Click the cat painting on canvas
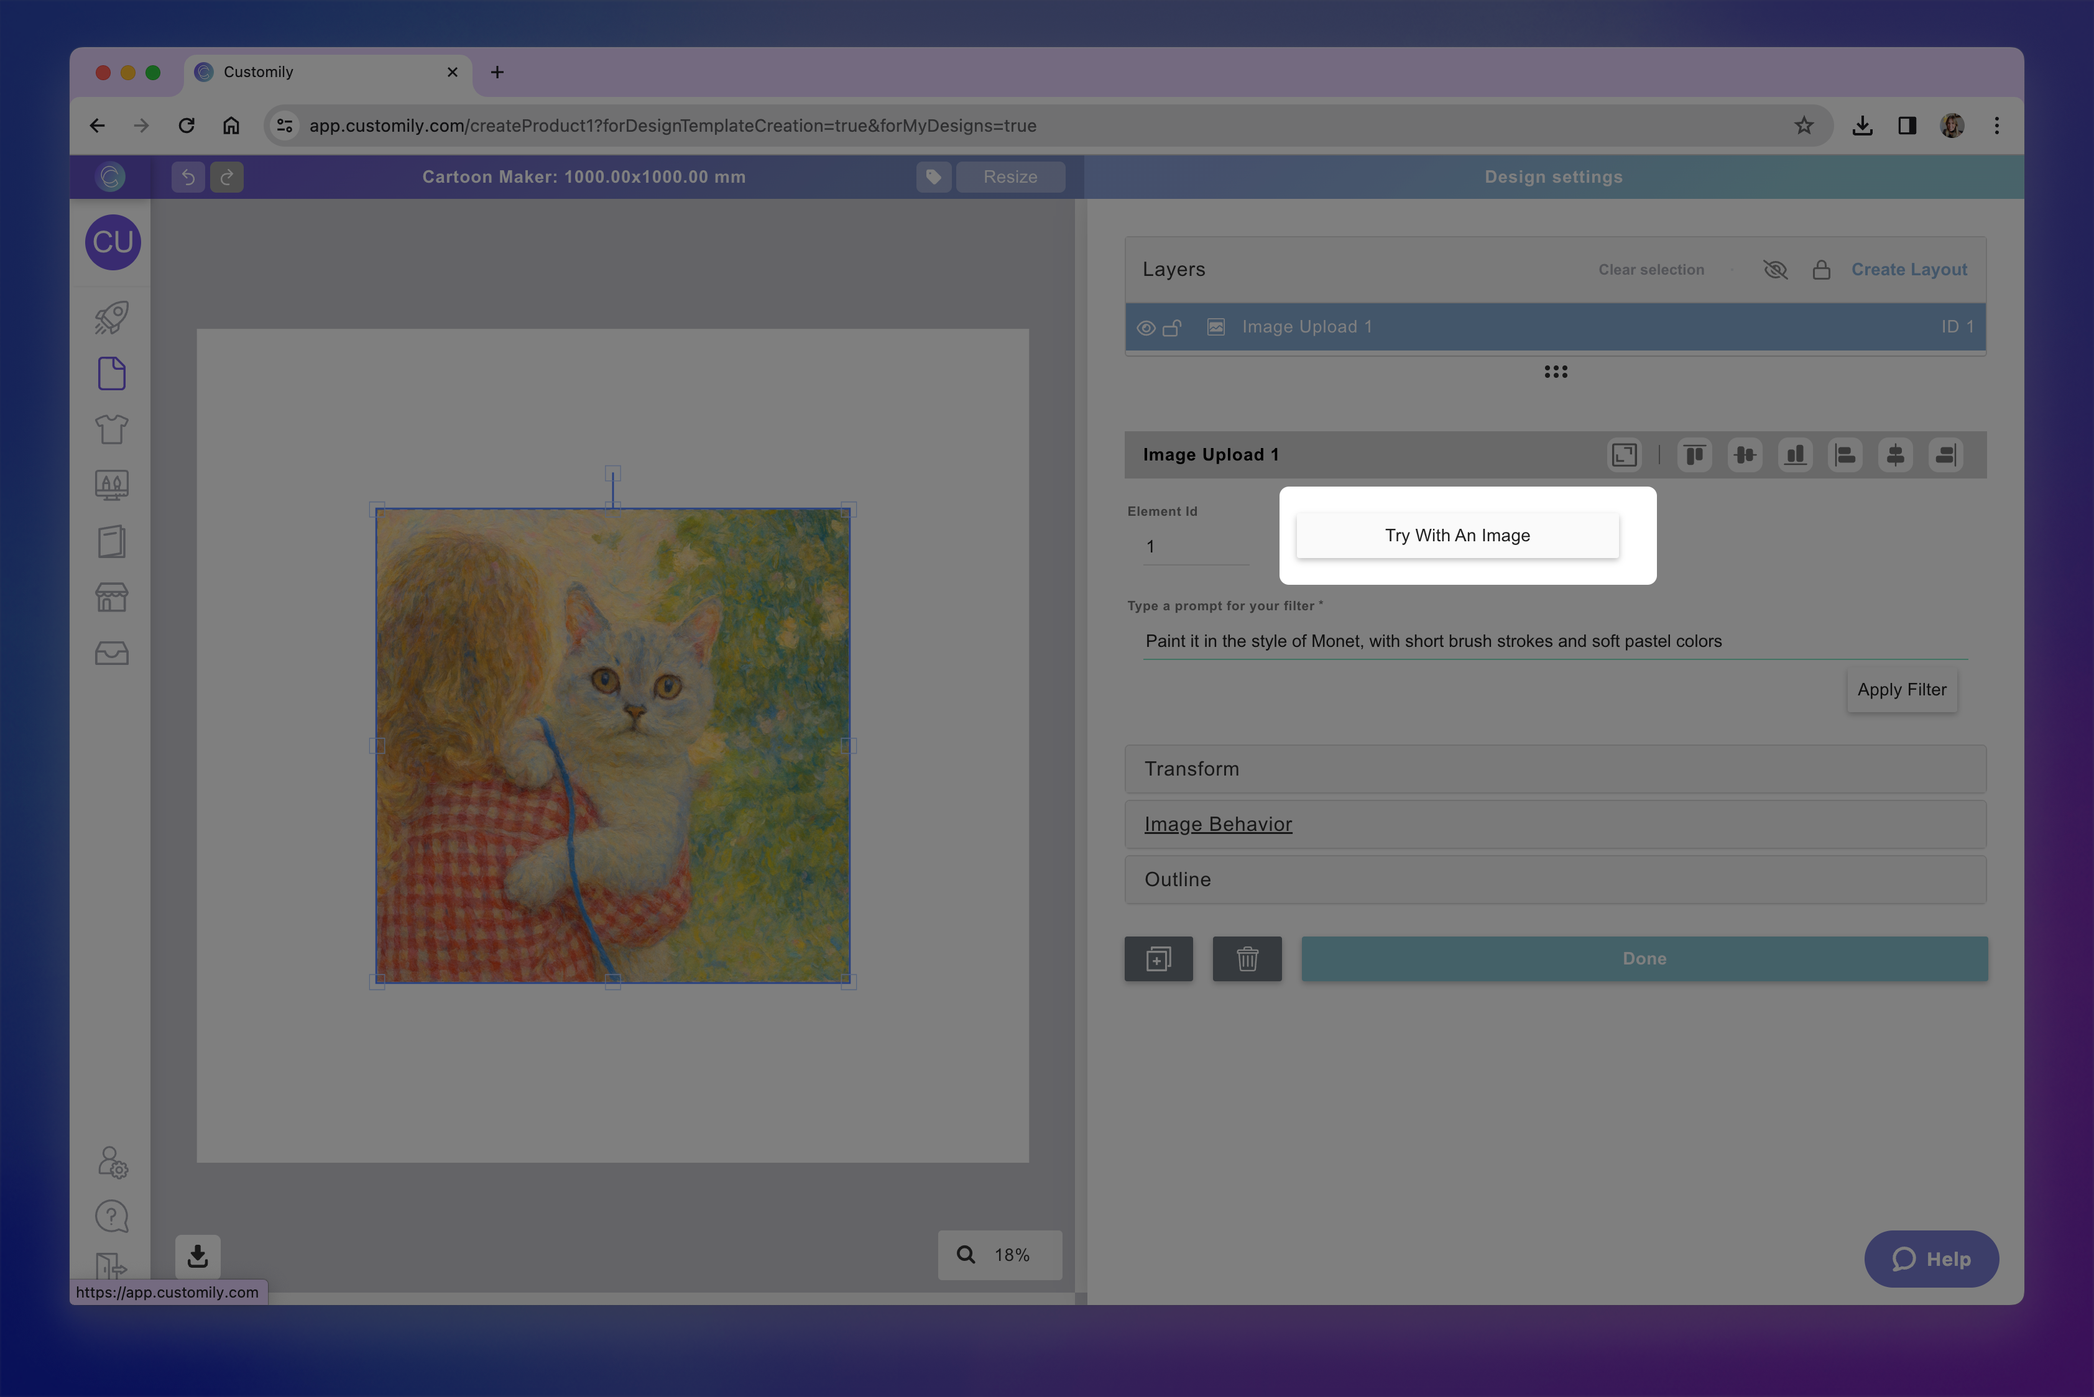Image resolution: width=2094 pixels, height=1397 pixels. click(x=613, y=746)
